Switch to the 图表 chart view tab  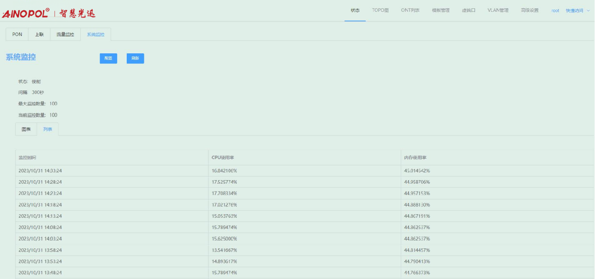pos(26,129)
